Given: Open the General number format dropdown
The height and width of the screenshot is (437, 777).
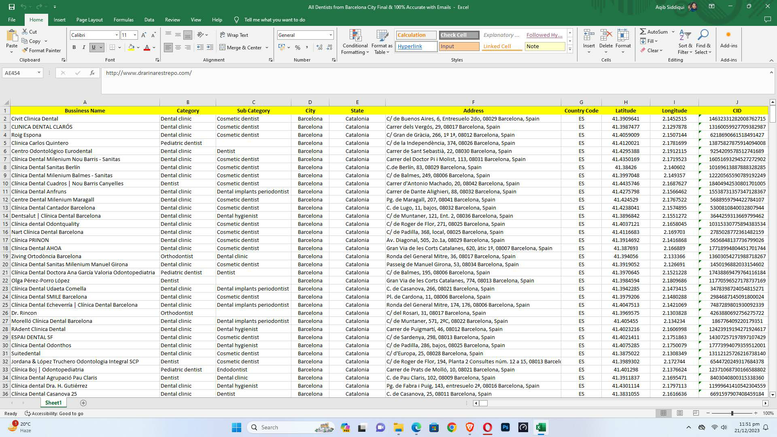Looking at the screenshot, I should (331, 35).
